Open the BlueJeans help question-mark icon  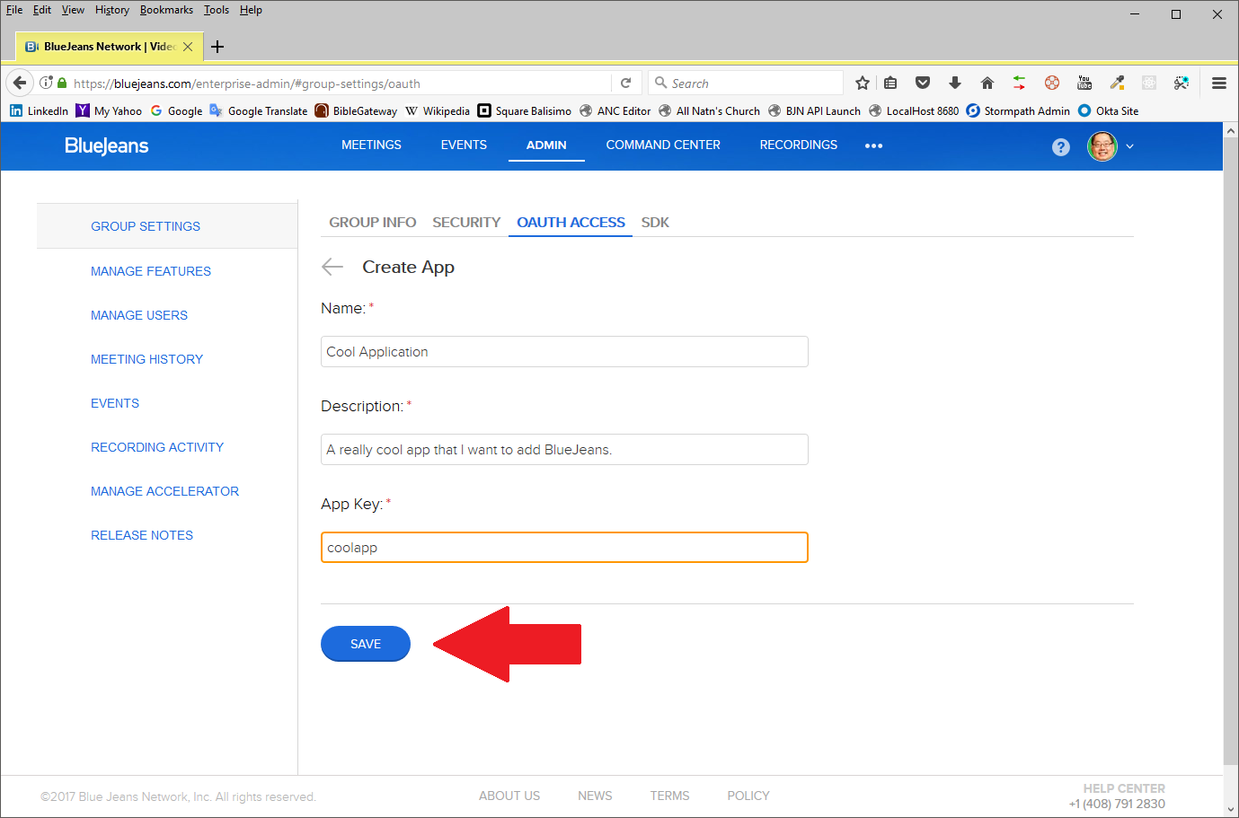(1061, 146)
